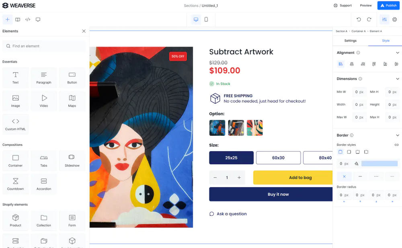The width and height of the screenshot is (402, 248).
Task: Click the redo arrow icon
Action: 369,19
